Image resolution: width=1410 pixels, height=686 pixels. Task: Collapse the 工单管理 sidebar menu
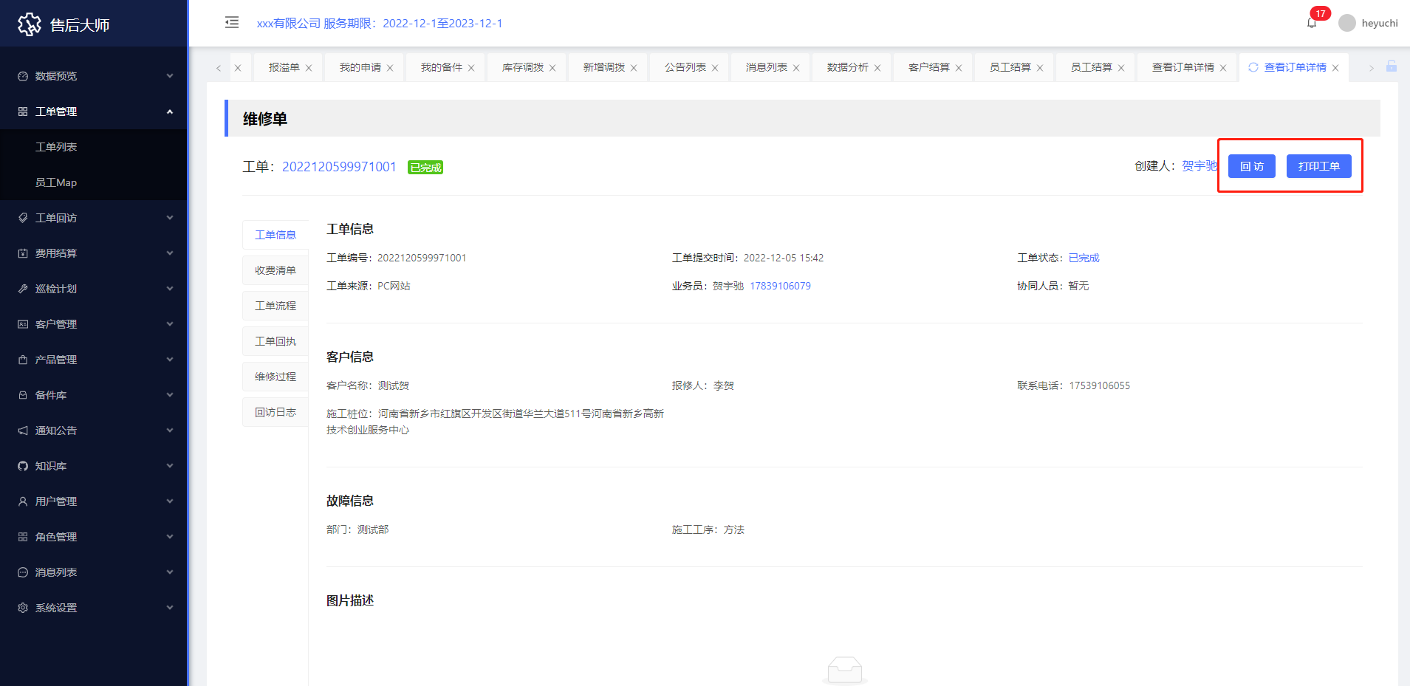point(94,112)
